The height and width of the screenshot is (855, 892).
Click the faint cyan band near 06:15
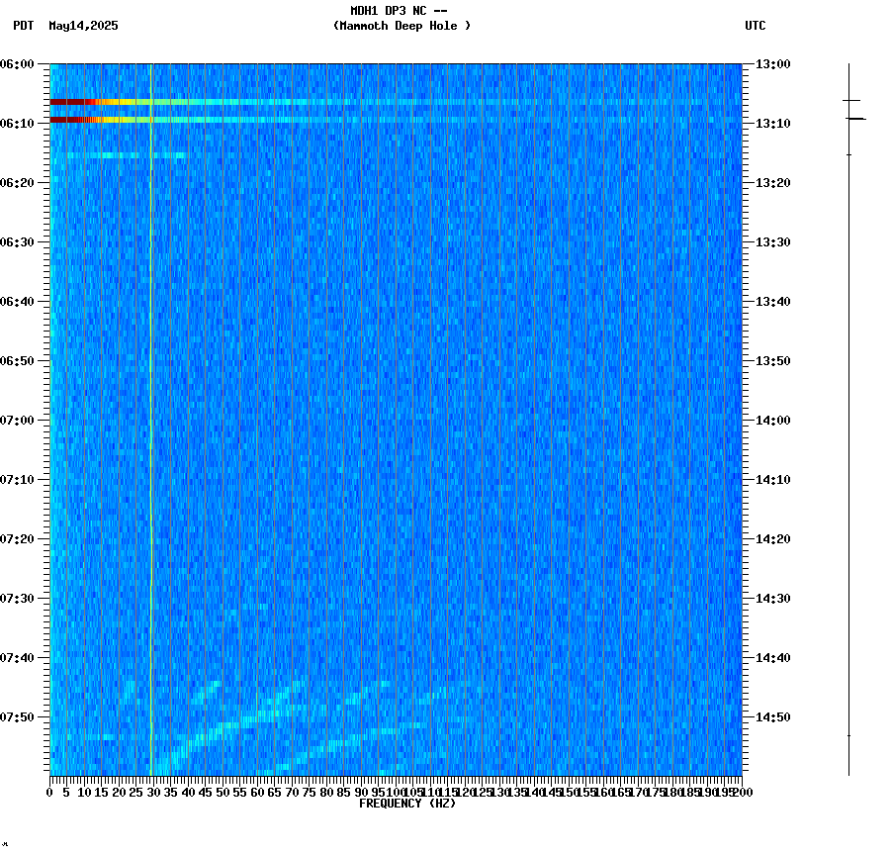pyautogui.click(x=119, y=155)
